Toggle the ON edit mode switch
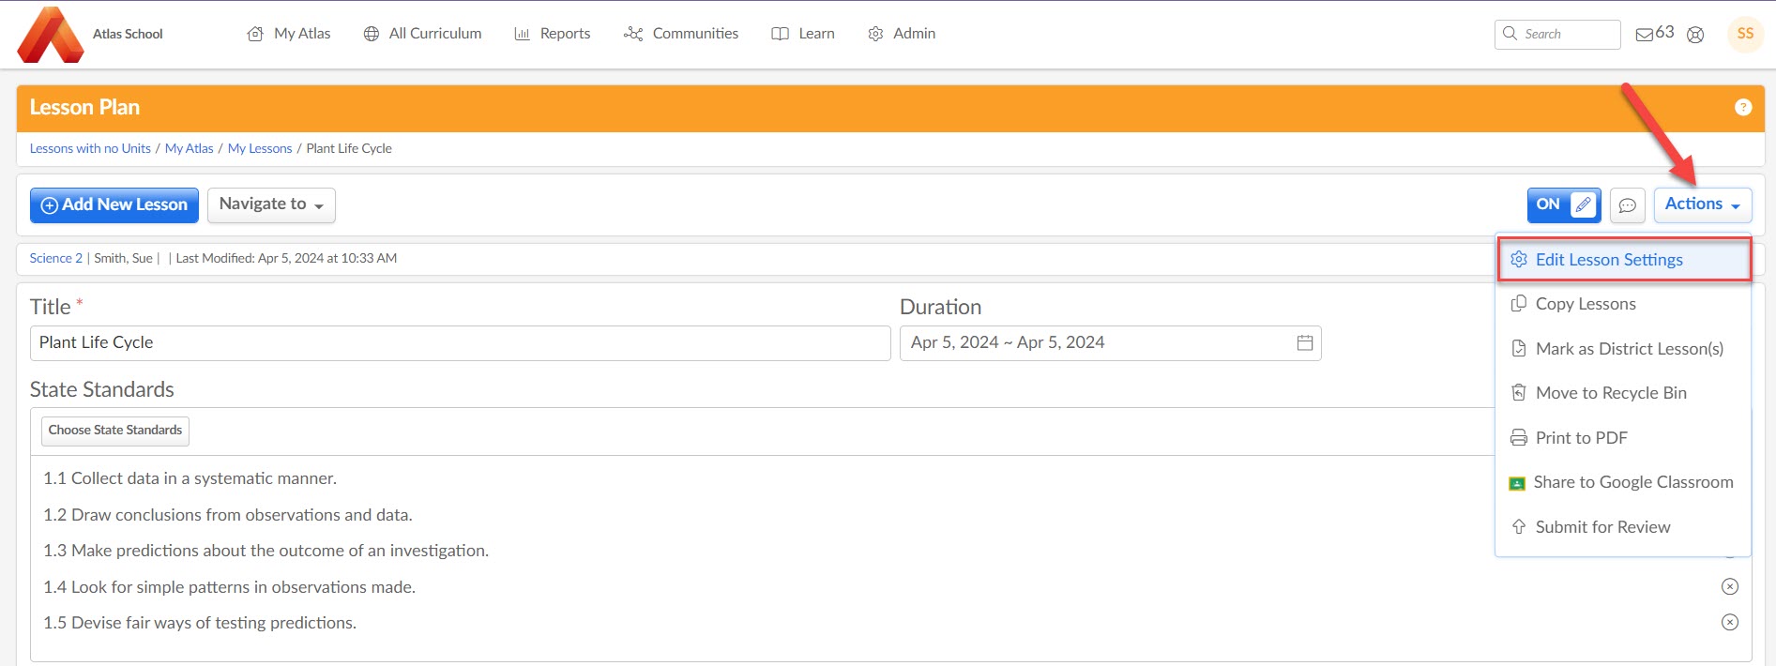Viewport: 1776px width, 666px height. tap(1564, 204)
